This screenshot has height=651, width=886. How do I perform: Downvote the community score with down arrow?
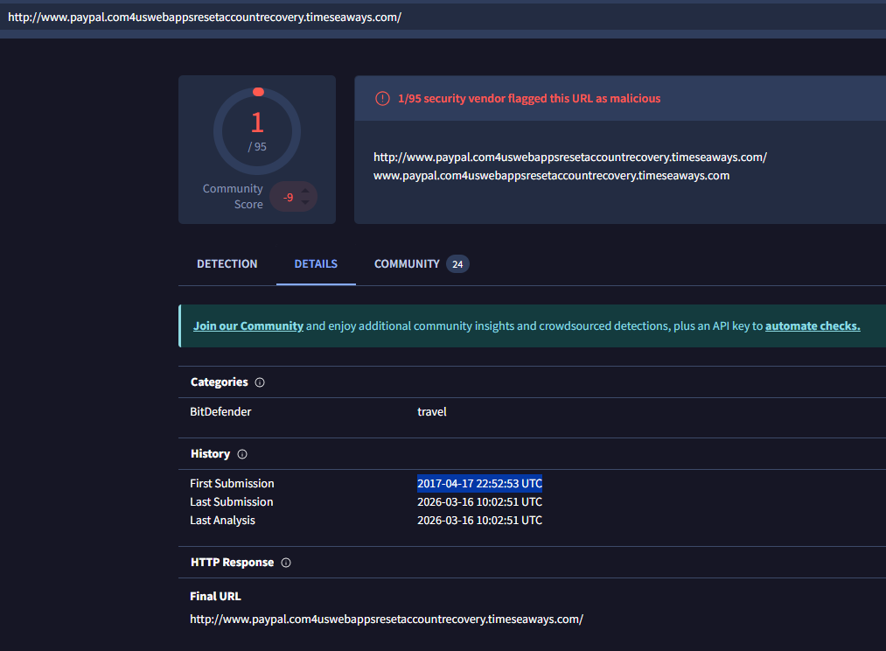pyautogui.click(x=305, y=203)
